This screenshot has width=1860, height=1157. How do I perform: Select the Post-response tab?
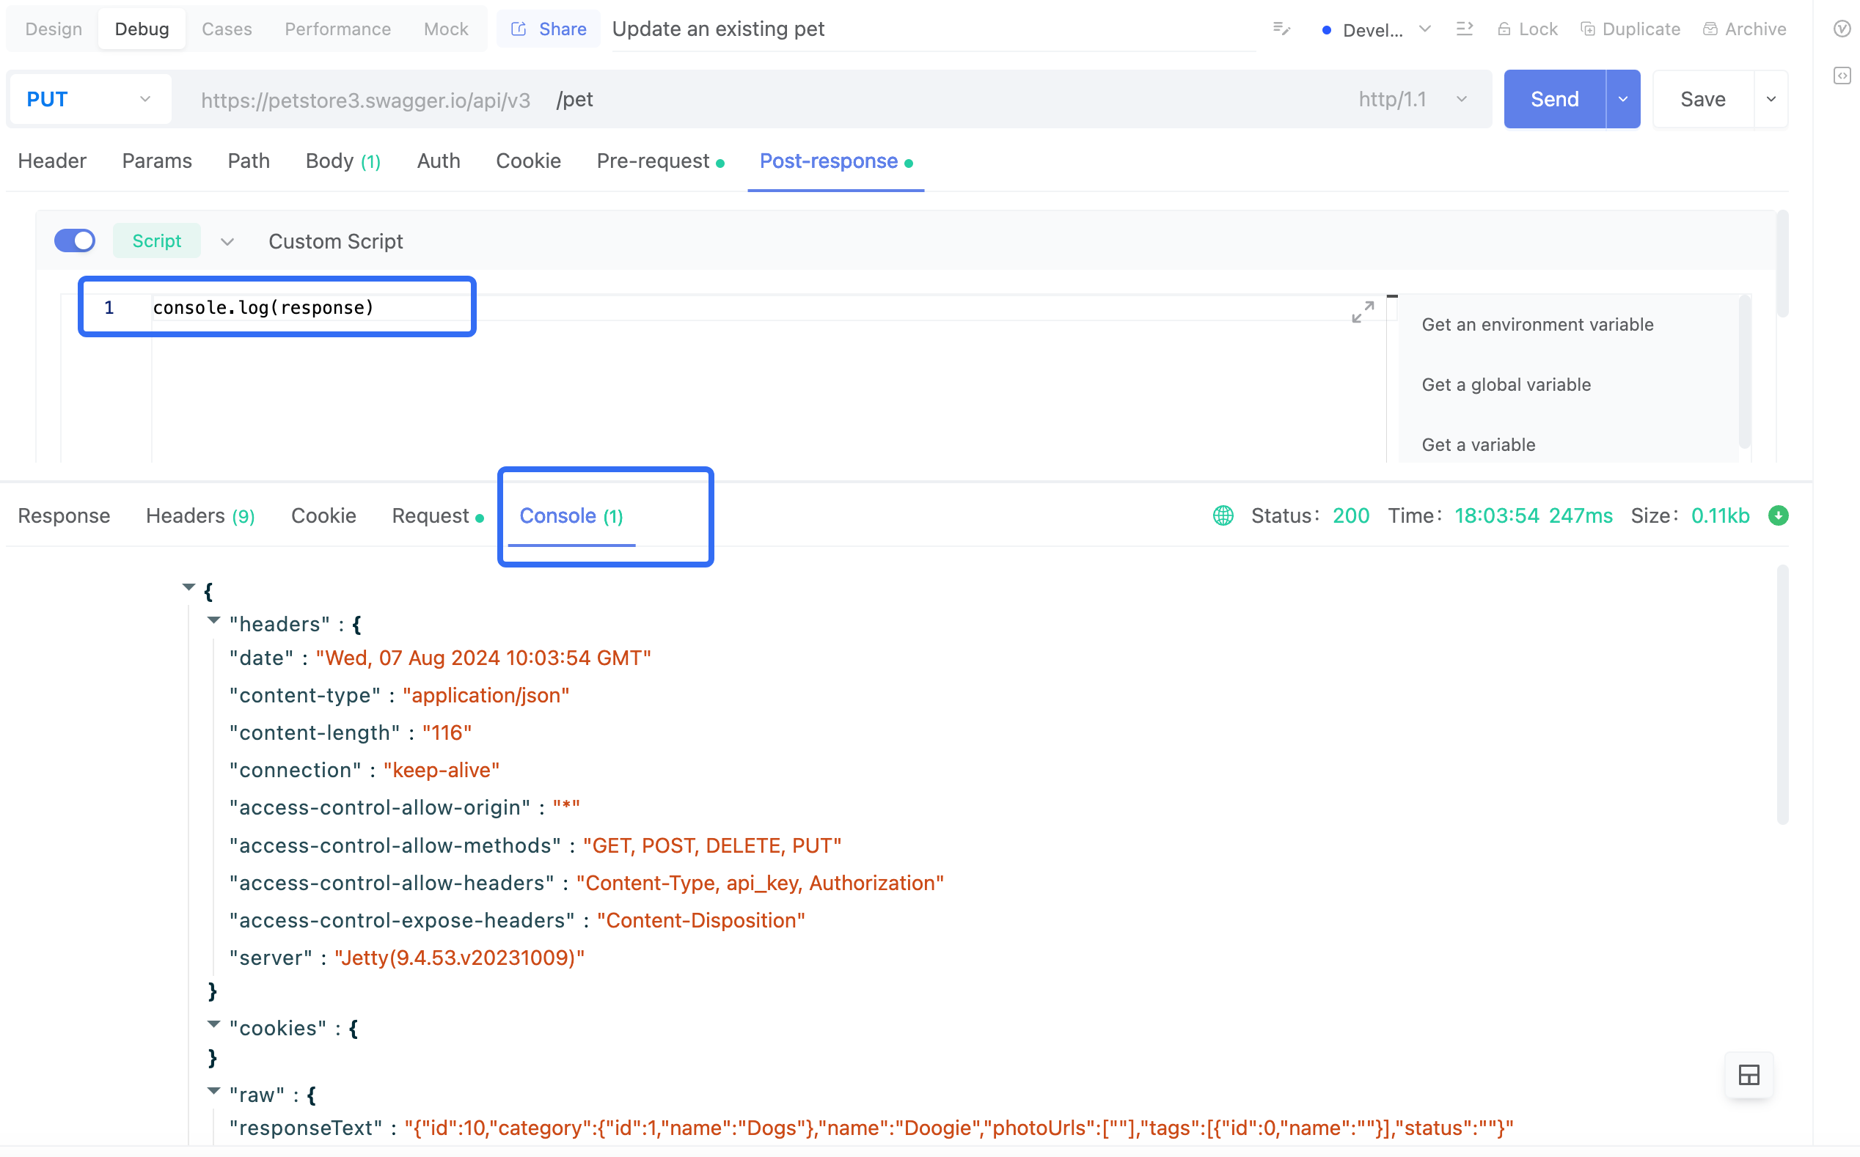click(x=836, y=161)
